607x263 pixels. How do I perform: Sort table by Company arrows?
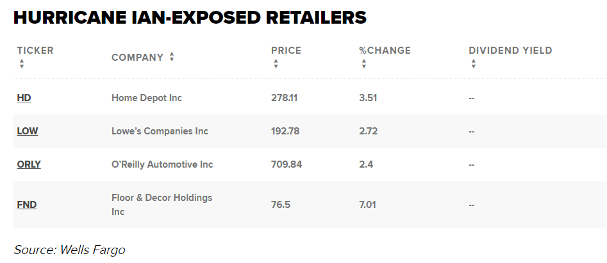172,57
